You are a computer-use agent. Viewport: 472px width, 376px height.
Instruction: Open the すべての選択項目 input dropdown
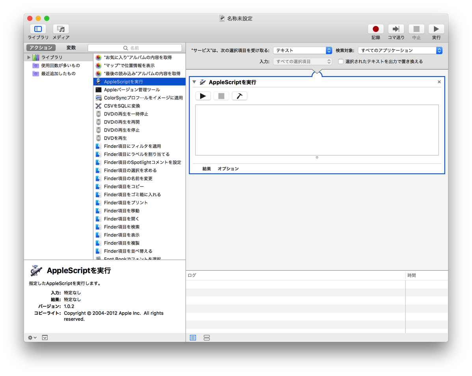[303, 61]
